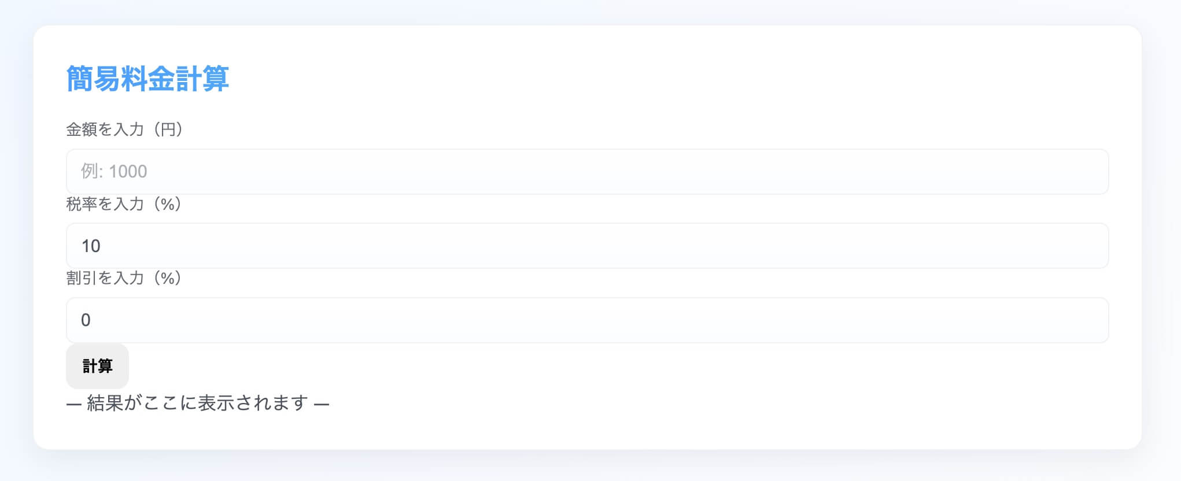The image size is (1181, 481).
Task: Click the discount field showing 0
Action: [x=587, y=320]
